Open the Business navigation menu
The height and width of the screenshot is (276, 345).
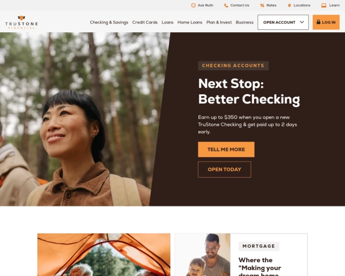point(245,22)
